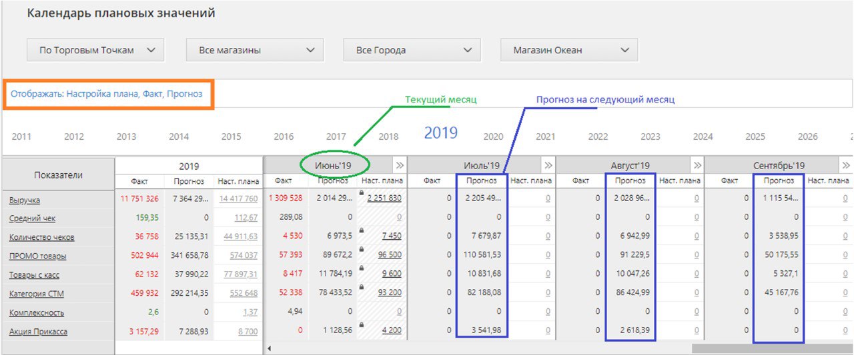Click lock icon in Количество чеков June plan cell
The height and width of the screenshot is (355, 854).
point(361,230)
